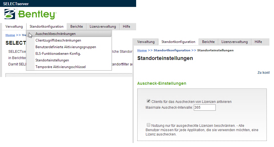
Task: Click the Auscheck-Einstellungen section heading
Action: (x=162, y=84)
